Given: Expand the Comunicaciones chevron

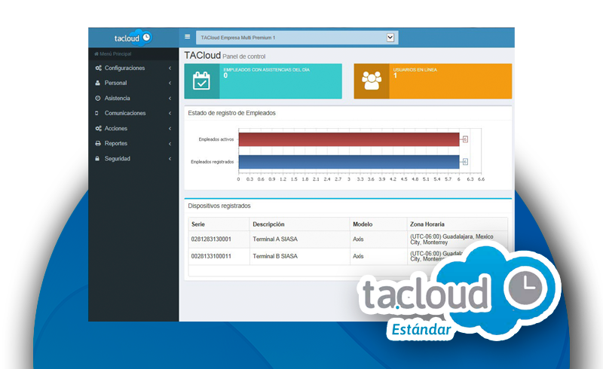Looking at the screenshot, I should [x=170, y=114].
